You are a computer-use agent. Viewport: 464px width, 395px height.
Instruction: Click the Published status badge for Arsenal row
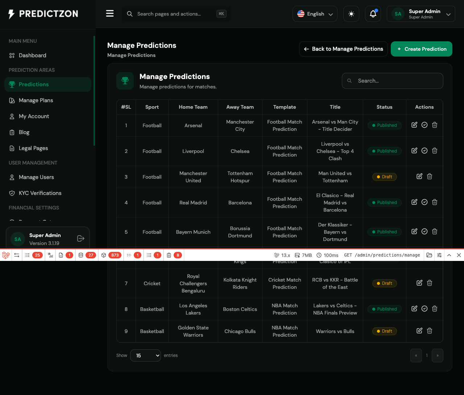point(384,125)
